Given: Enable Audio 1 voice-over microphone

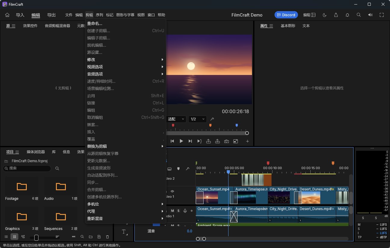Looking at the screenshot, I should pyautogui.click(x=185, y=211).
